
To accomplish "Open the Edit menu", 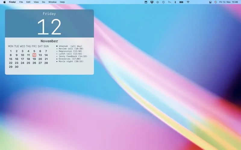I will [28, 2].
